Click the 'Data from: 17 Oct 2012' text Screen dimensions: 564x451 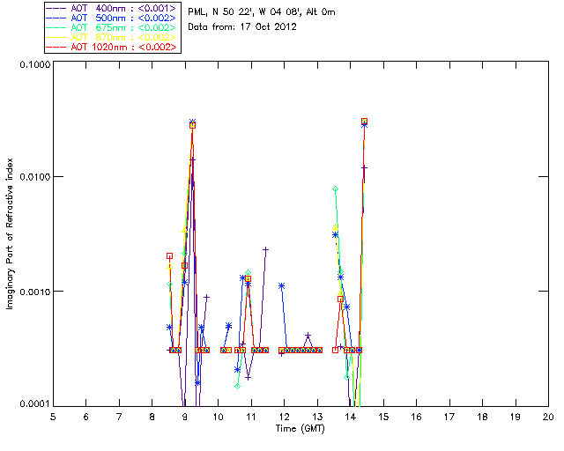coord(242,26)
